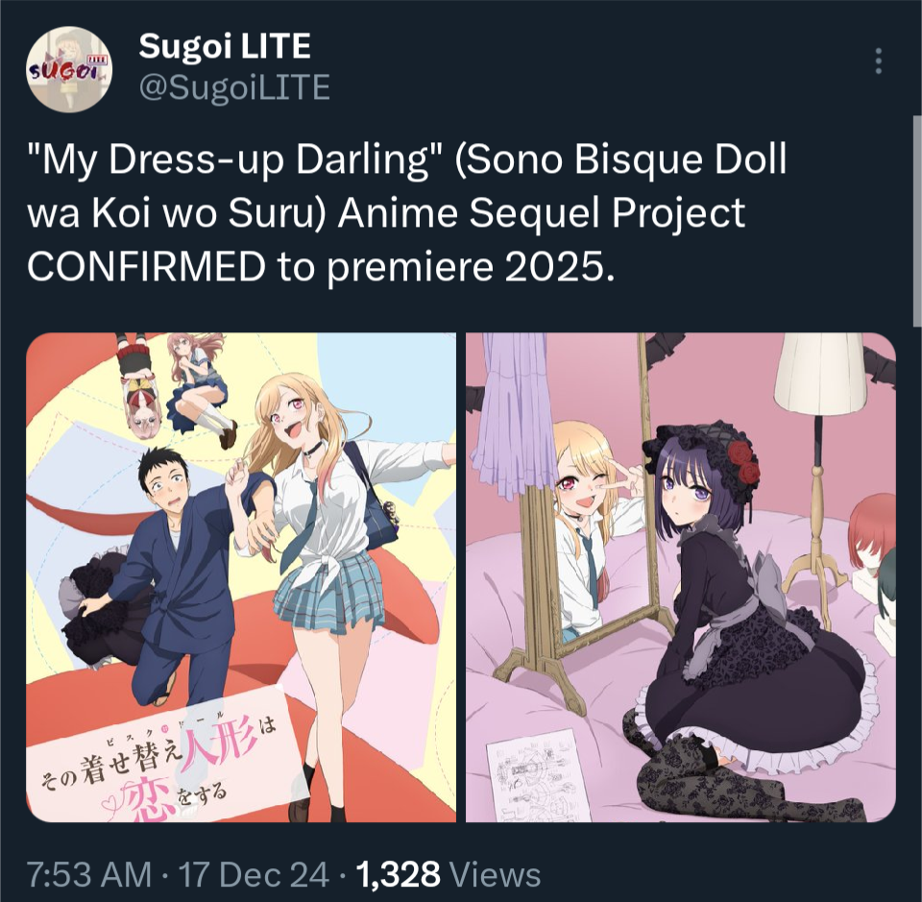The image size is (922, 902).
Task: Open the right image with pink bedroom
Action: click(x=681, y=577)
